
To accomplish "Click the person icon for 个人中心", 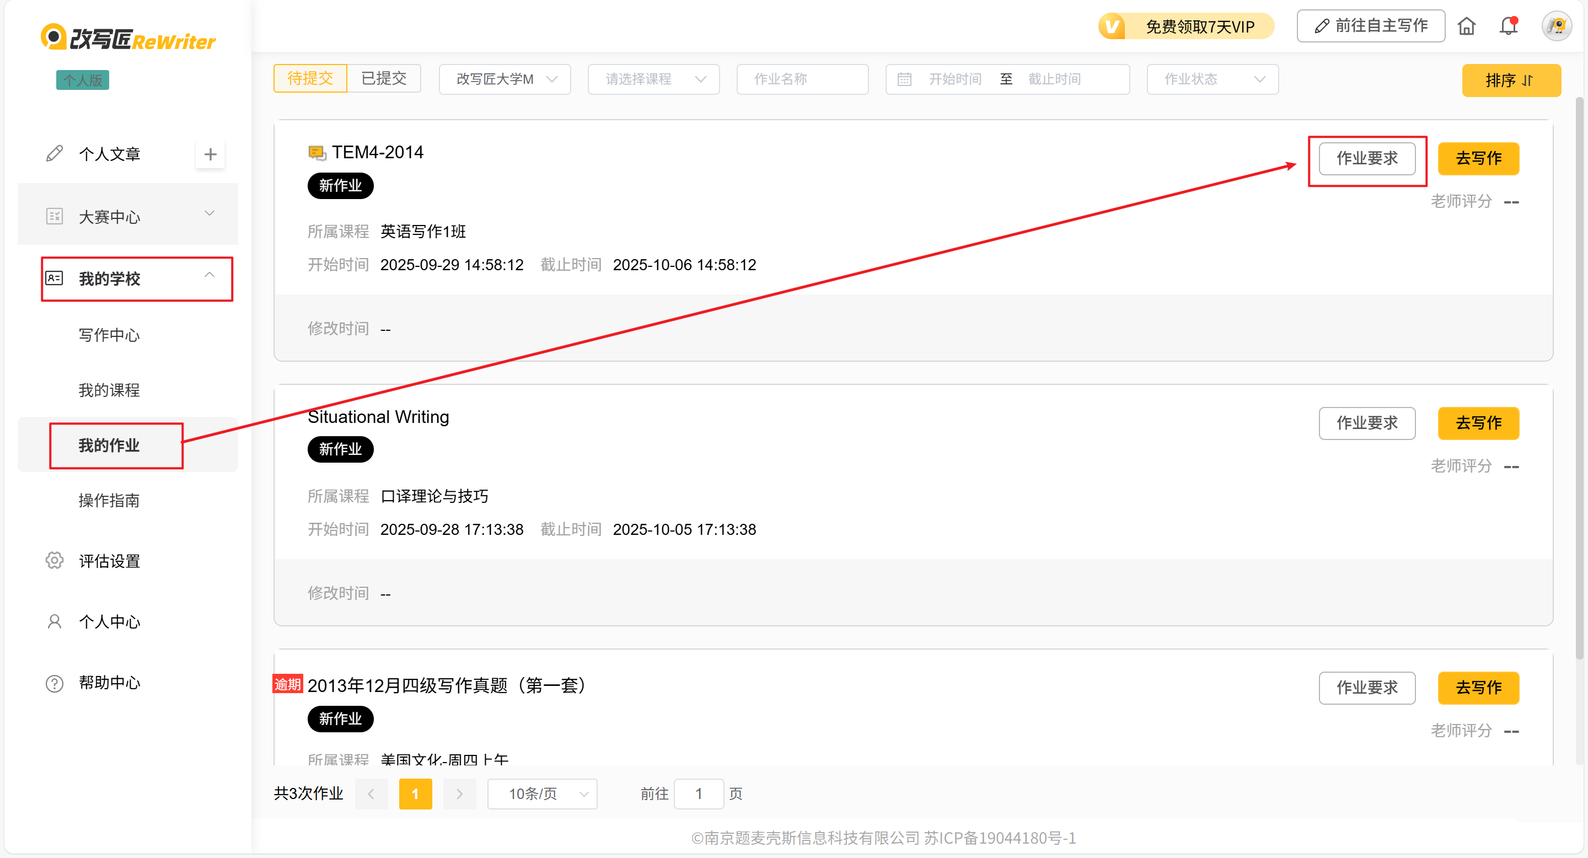I will click(x=54, y=621).
